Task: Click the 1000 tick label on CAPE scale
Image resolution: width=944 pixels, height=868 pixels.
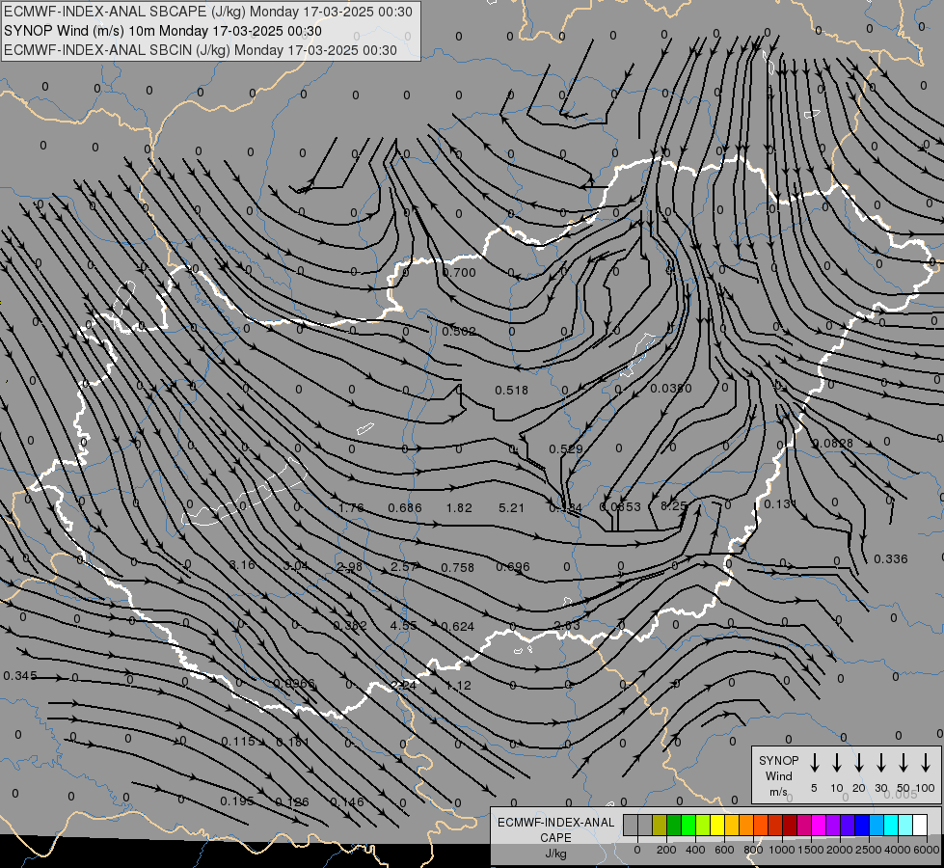Action: click(x=781, y=850)
